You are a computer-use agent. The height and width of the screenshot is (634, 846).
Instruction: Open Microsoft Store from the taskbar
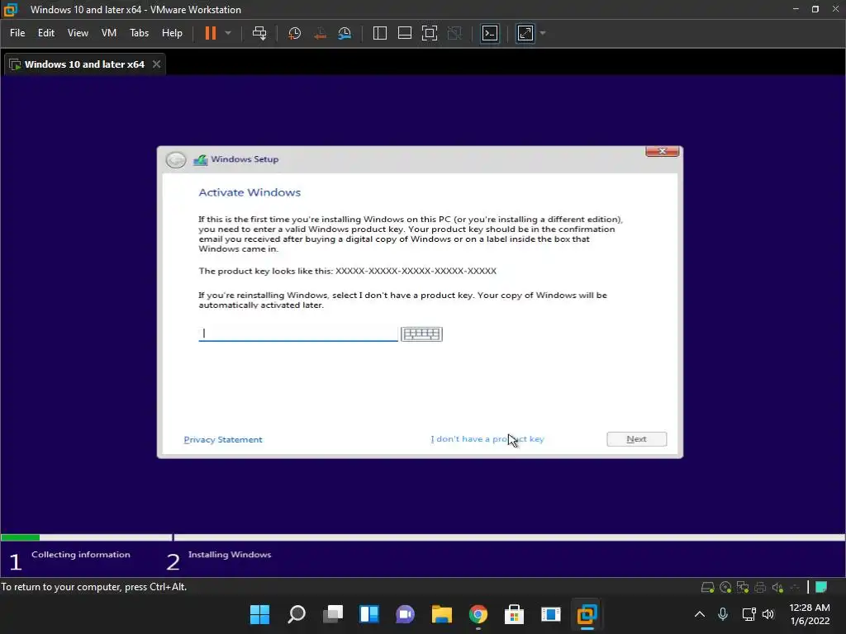(514, 614)
